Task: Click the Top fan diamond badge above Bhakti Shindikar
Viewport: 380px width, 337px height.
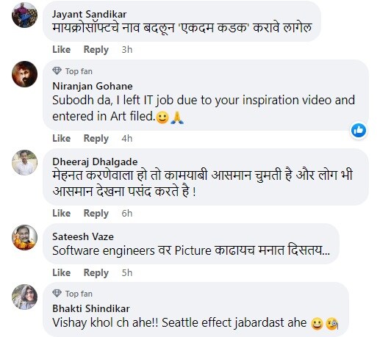Action: coord(57,294)
